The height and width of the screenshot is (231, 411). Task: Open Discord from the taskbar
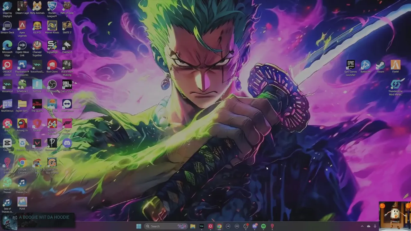(255, 226)
